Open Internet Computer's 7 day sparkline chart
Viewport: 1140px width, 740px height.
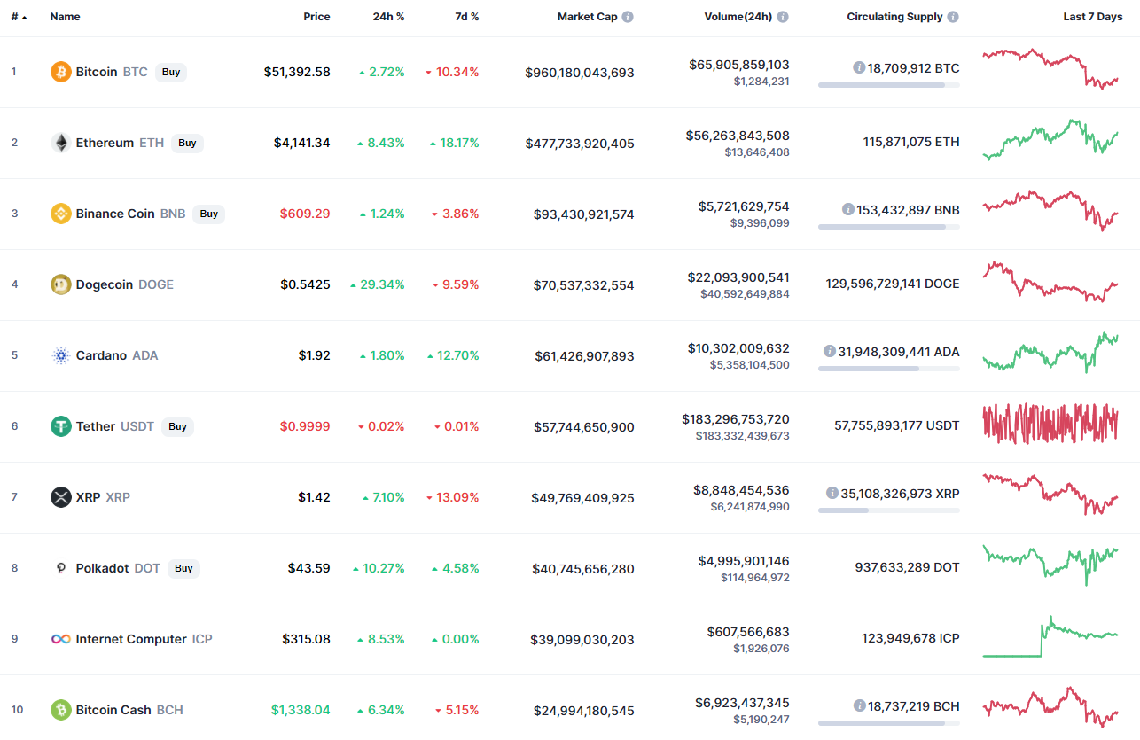pyautogui.click(x=1050, y=636)
